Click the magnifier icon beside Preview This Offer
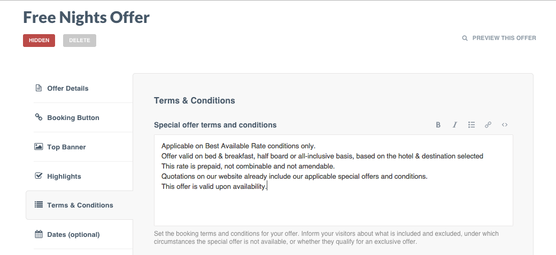This screenshot has width=556, height=255. (x=465, y=38)
